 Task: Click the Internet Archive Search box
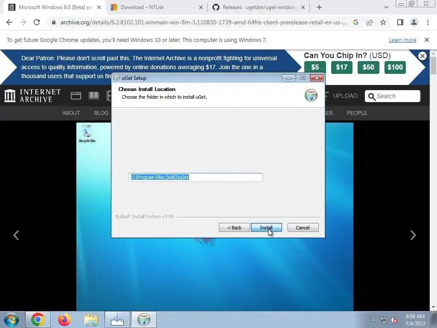coord(393,96)
